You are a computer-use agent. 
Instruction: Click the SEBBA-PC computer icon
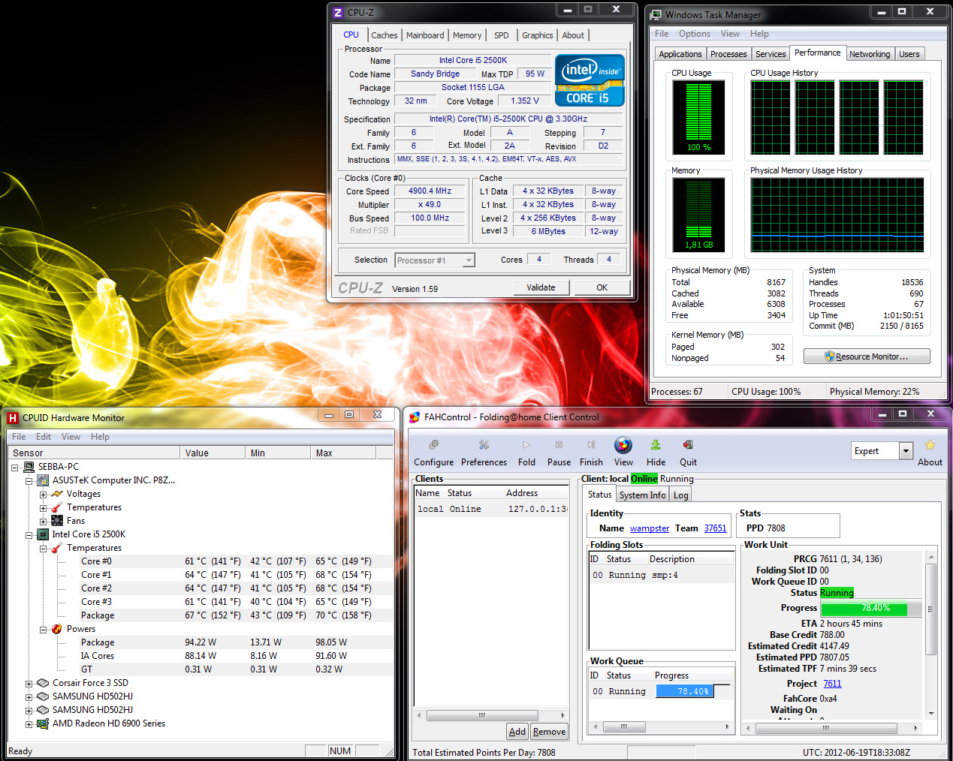[29, 467]
